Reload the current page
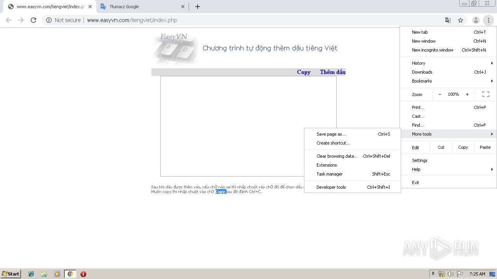The height and width of the screenshot is (279, 497). (33, 20)
